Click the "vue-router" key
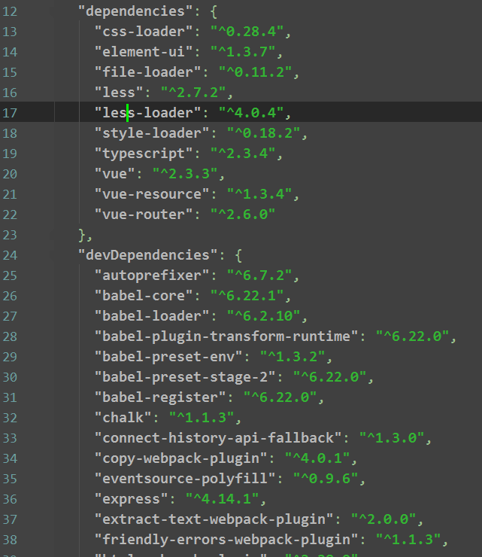Image resolution: width=482 pixels, height=557 pixels. 144,215
